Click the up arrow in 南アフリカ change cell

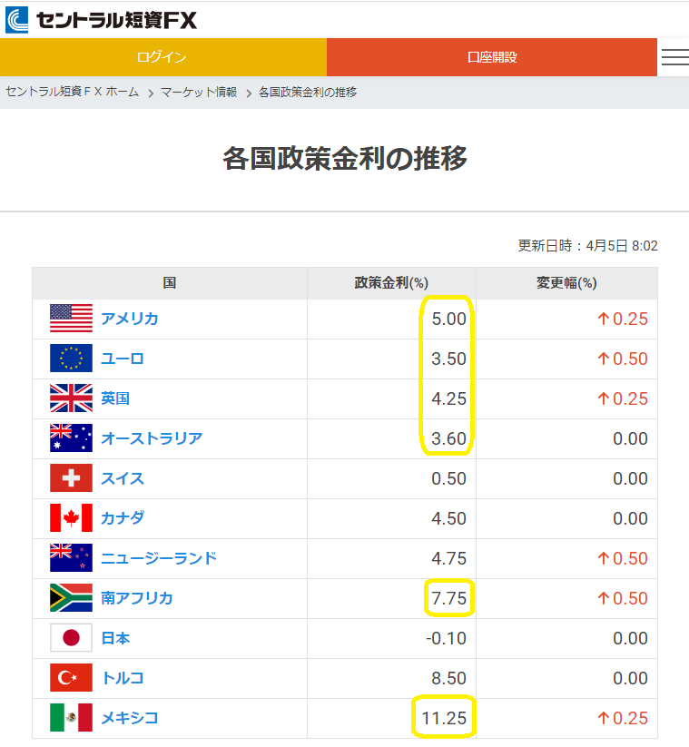pyautogui.click(x=604, y=598)
